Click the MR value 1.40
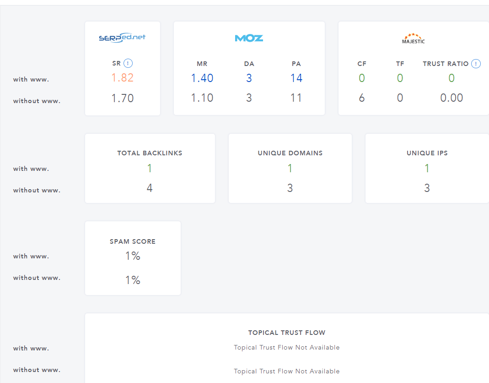 click(x=202, y=78)
